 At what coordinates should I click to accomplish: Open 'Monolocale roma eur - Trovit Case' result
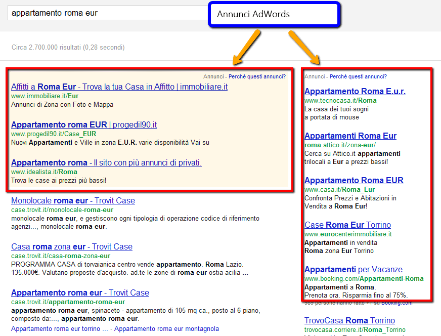click(73, 200)
